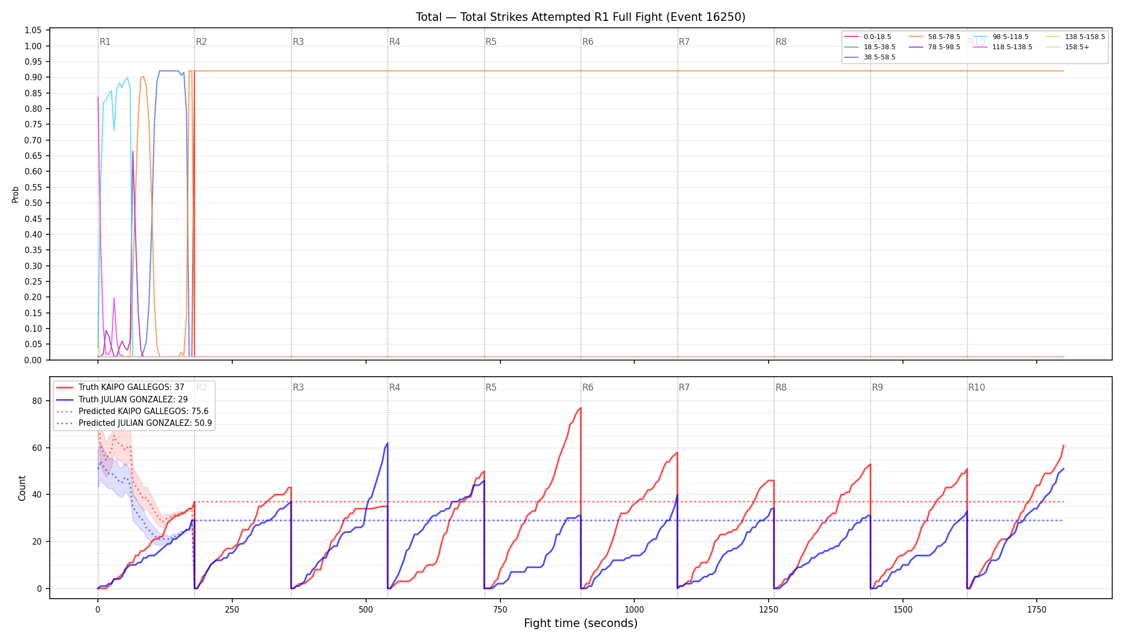Click legend entry 'Truth KAIPO GALLEGOS: 37'

coord(131,387)
